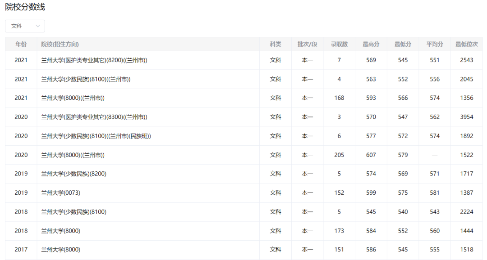487x260 pixels.
Task: Click the 院校(招生方向) column header
Action: coord(60,44)
